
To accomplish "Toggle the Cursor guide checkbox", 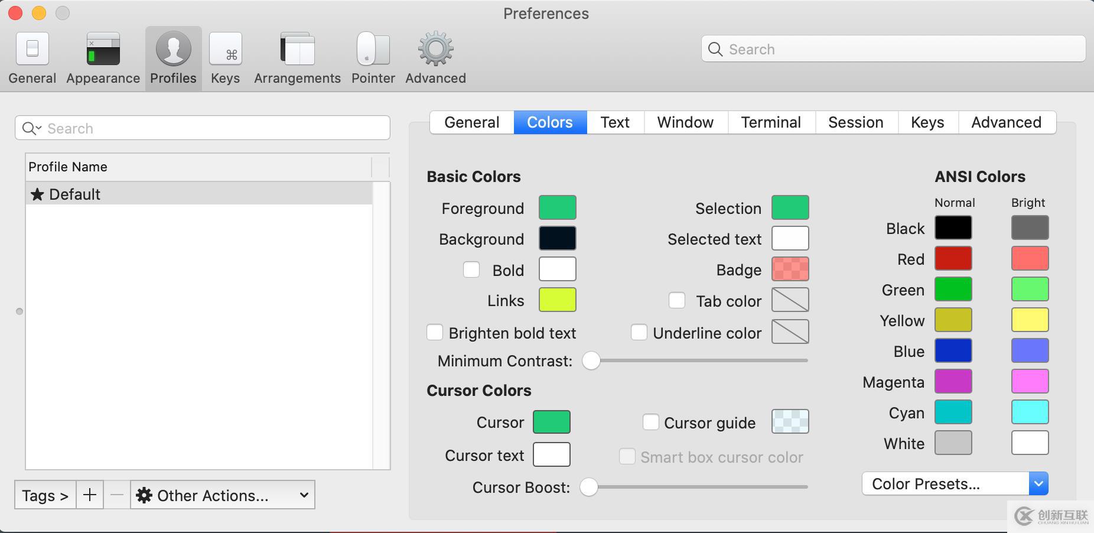I will click(x=652, y=421).
